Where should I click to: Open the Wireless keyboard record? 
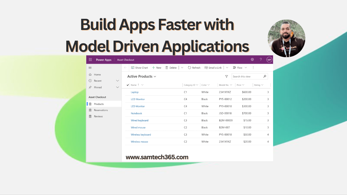pyautogui.click(x=141, y=135)
